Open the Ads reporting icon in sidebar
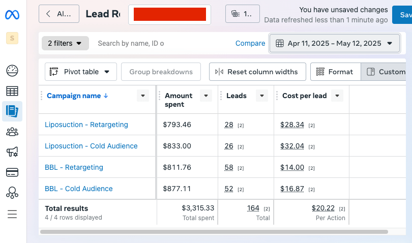The width and height of the screenshot is (412, 243). 12,111
